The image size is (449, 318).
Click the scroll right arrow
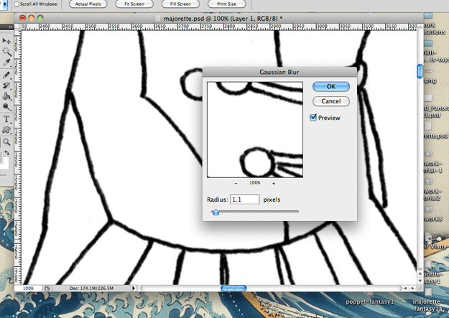[412, 289]
